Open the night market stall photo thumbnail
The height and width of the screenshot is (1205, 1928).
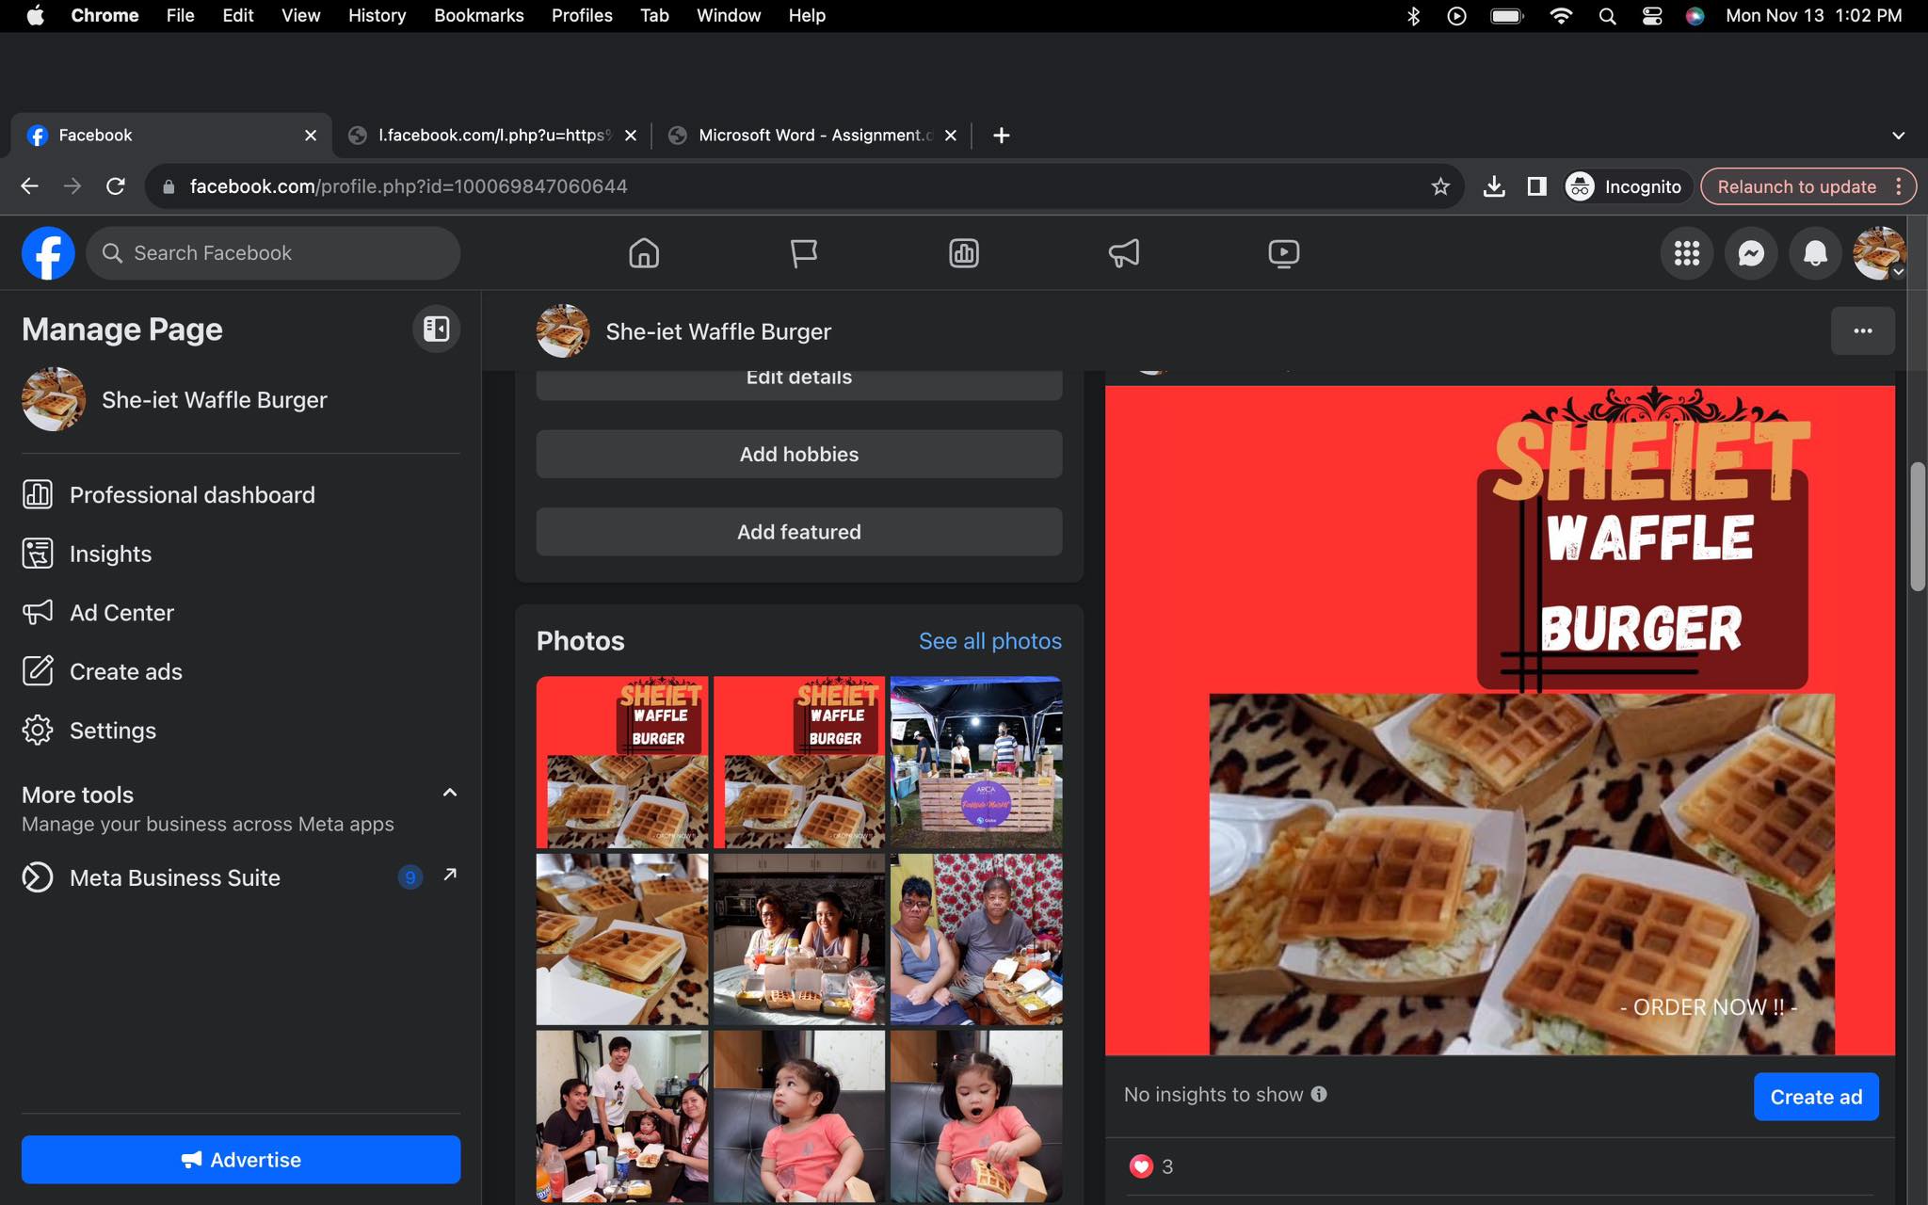click(975, 762)
